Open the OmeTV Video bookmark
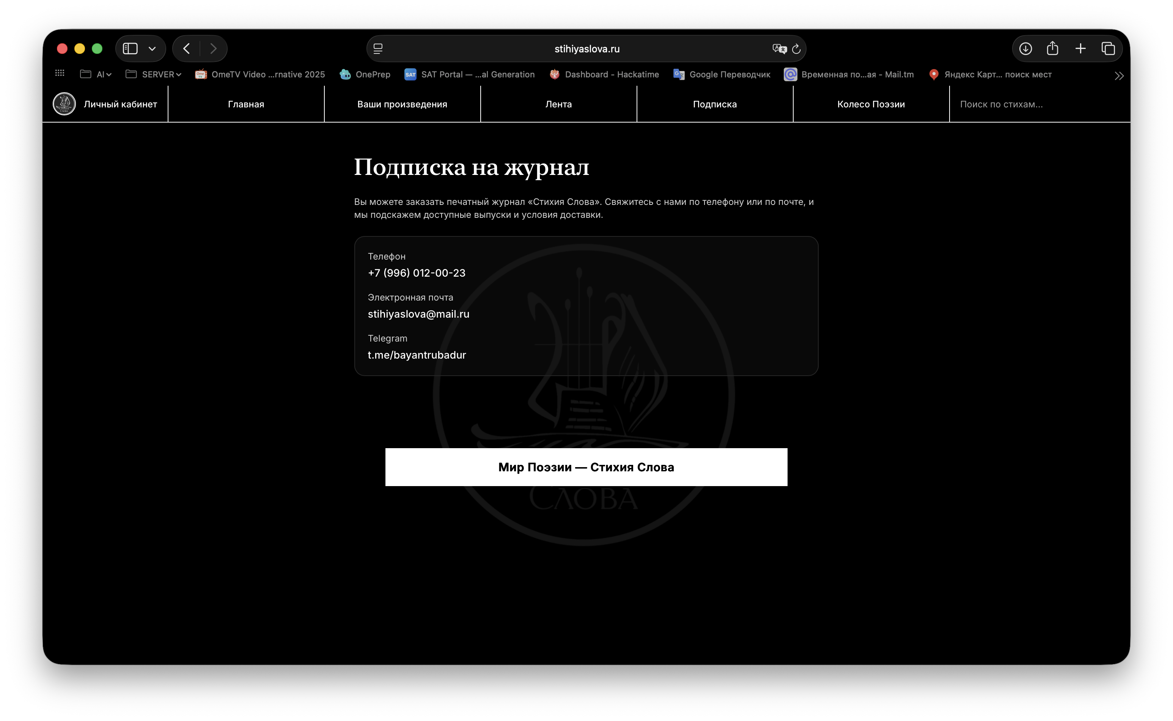The image size is (1173, 721). [x=260, y=74]
